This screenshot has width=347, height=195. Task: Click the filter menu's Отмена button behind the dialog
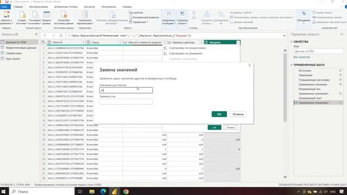[x=230, y=128]
